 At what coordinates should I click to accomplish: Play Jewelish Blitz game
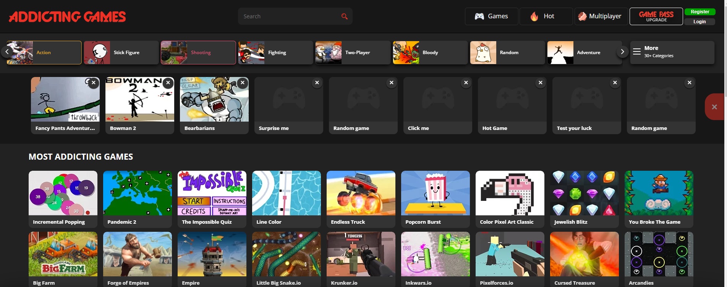[x=585, y=199]
